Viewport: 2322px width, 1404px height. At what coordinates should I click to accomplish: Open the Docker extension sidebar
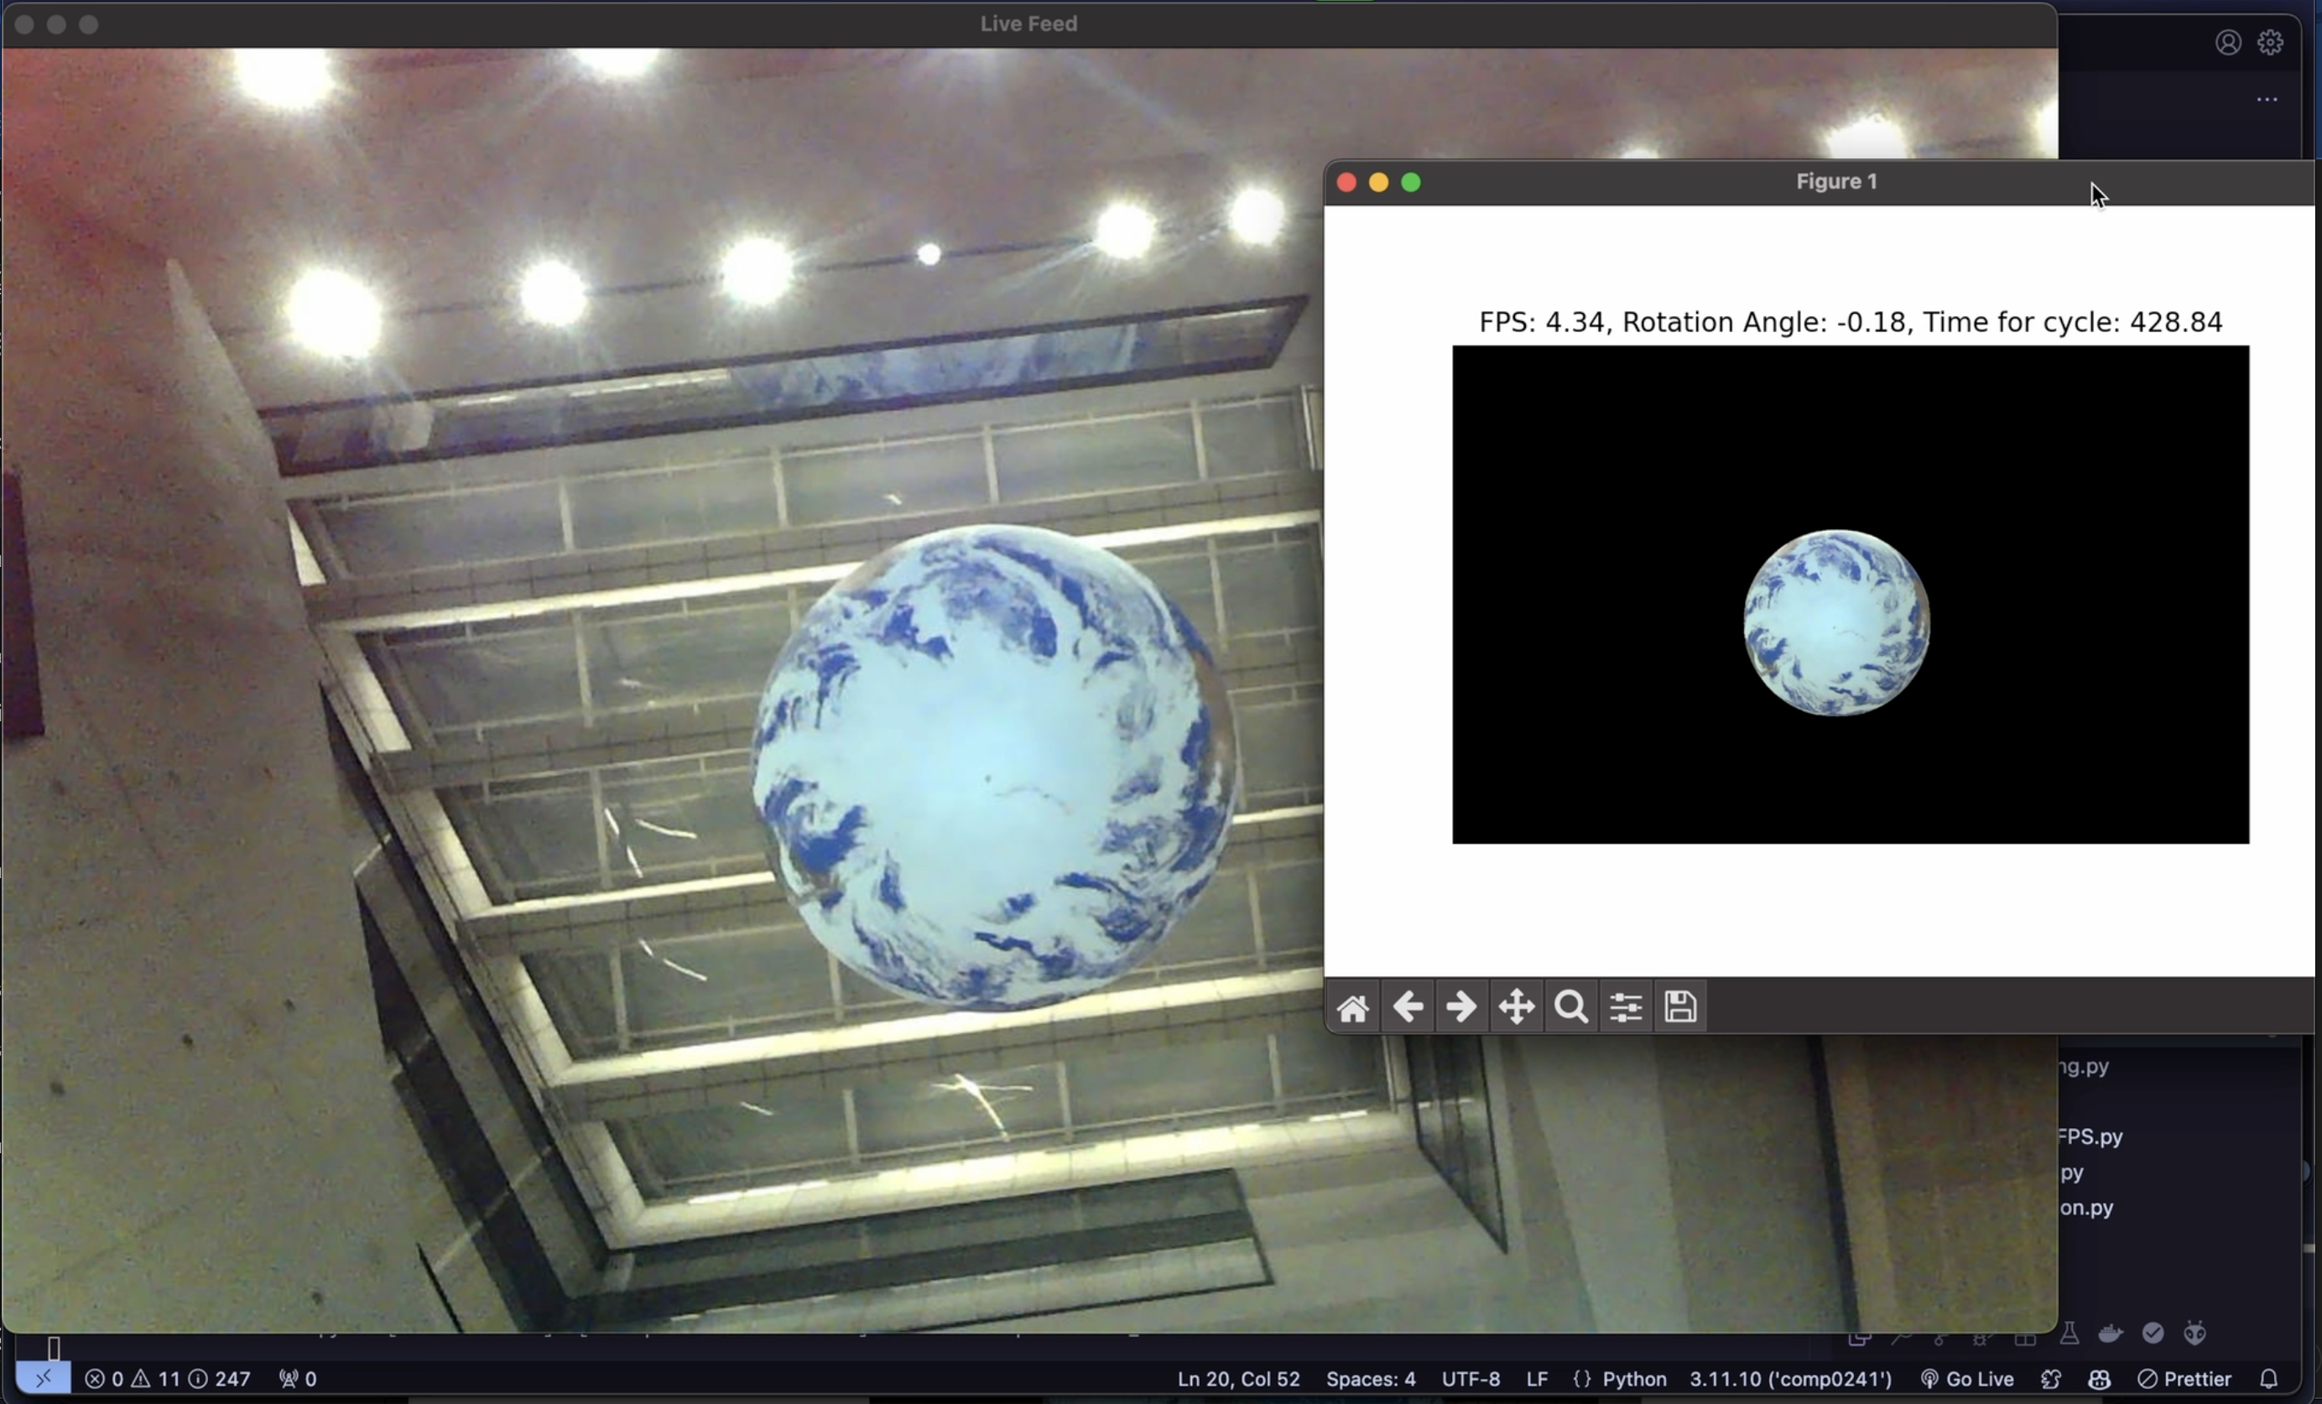2111,1335
